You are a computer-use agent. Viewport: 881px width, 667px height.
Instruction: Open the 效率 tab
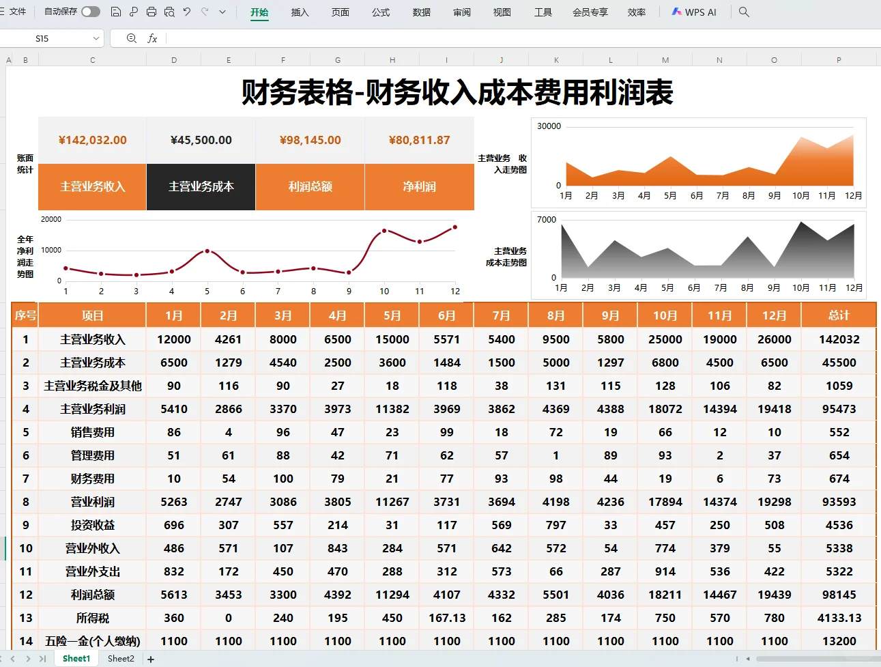pos(637,12)
